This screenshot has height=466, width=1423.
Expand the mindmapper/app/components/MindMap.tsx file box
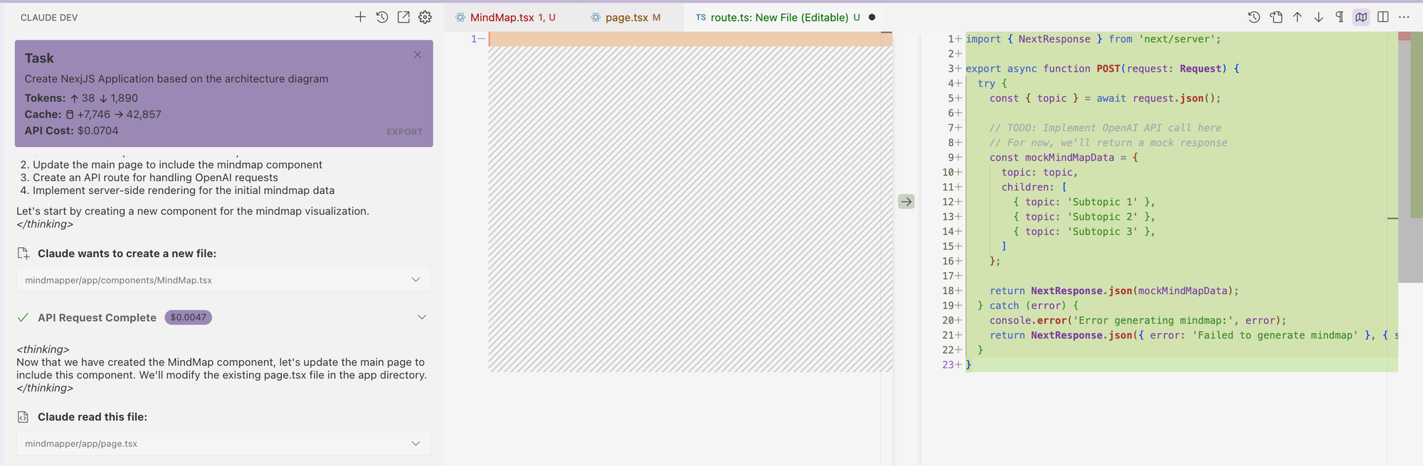[x=223, y=280]
